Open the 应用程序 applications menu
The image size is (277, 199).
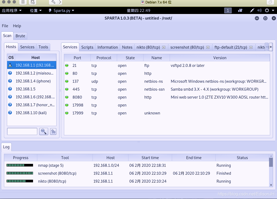coord(12,11)
